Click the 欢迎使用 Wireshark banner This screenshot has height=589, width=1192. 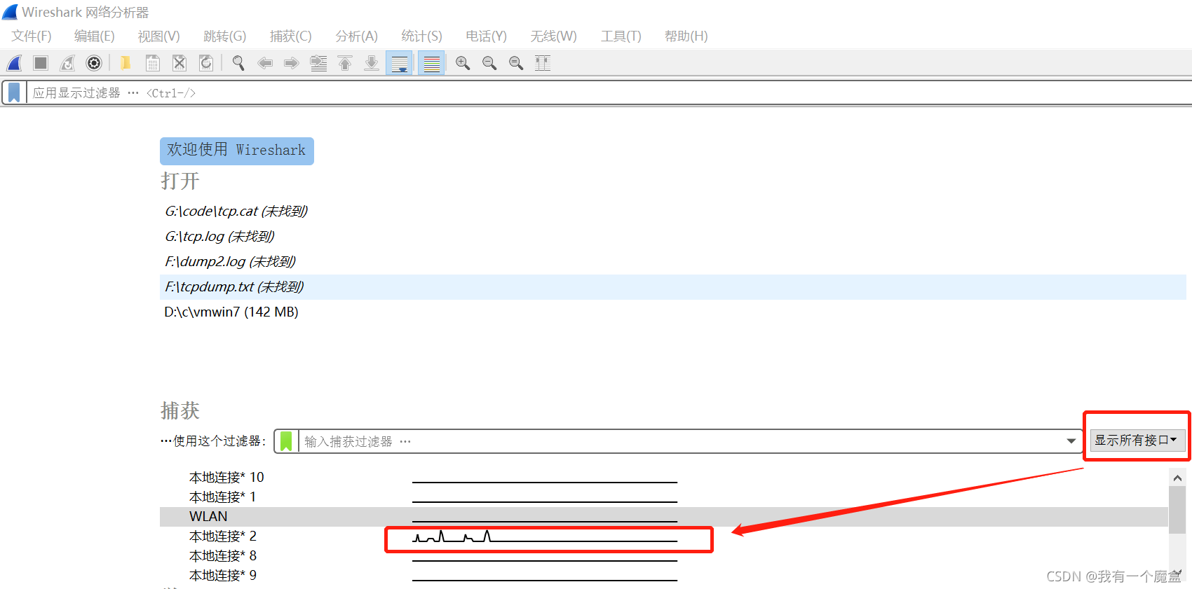237,151
